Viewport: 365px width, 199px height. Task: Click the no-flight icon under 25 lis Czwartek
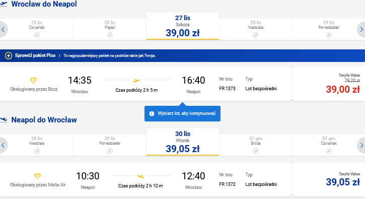tap(37, 35)
